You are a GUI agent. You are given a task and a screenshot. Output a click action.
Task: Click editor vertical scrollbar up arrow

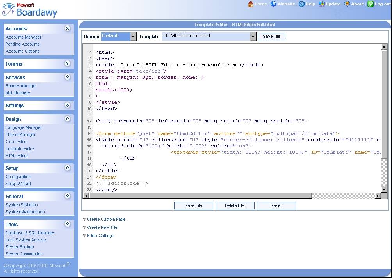point(384,47)
